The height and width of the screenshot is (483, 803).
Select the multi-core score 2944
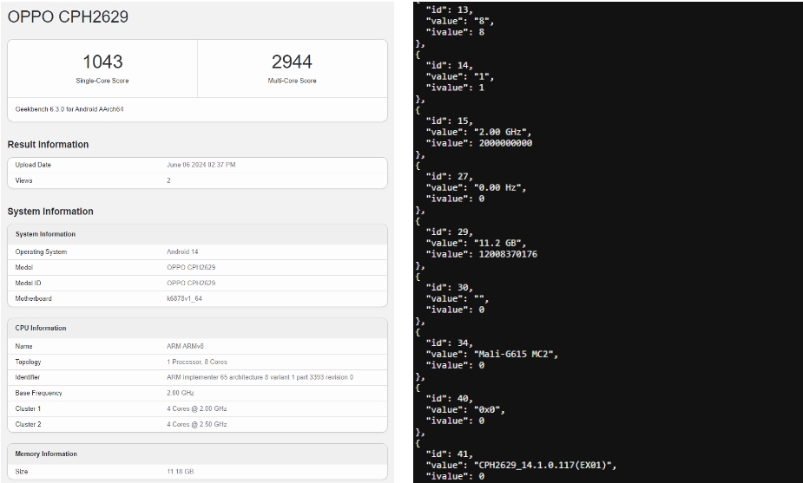pyautogui.click(x=292, y=62)
